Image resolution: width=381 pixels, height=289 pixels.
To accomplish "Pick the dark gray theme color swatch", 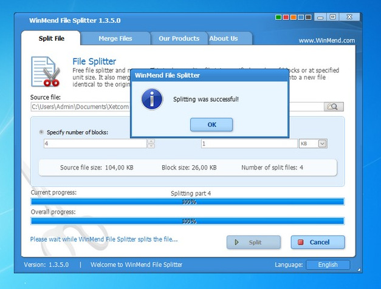I will coord(308,17).
